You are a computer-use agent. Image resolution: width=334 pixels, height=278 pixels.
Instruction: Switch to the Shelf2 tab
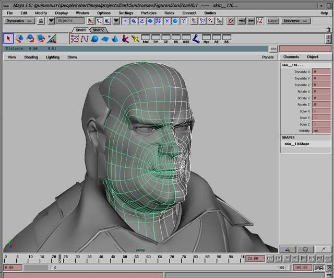click(x=99, y=30)
